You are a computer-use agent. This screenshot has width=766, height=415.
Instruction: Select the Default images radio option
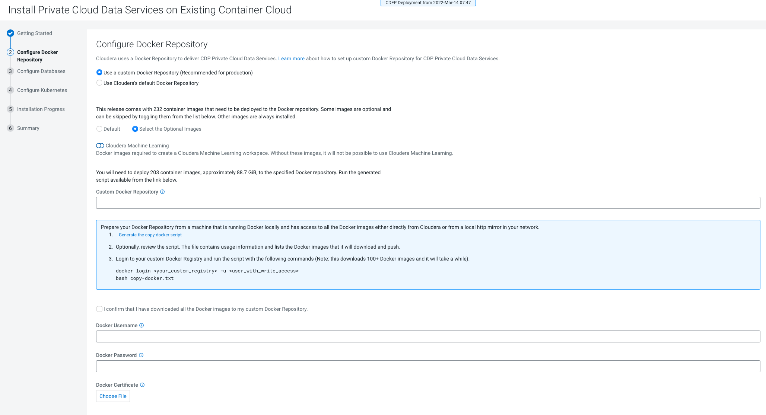[99, 129]
